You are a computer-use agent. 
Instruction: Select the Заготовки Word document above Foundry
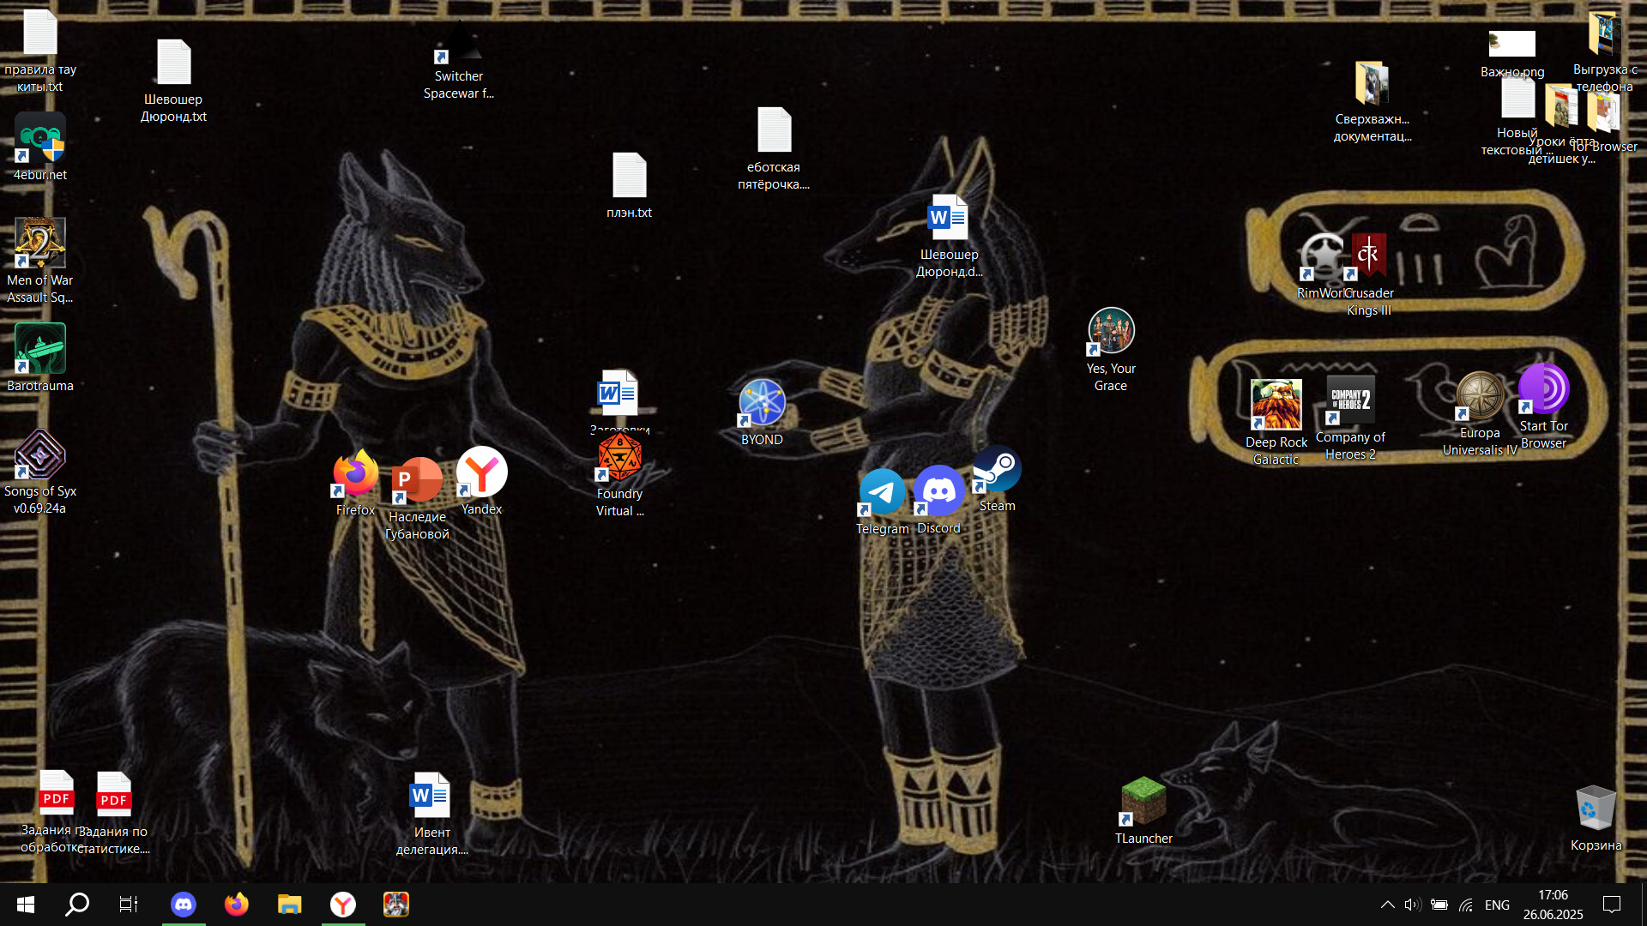pyautogui.click(x=619, y=394)
